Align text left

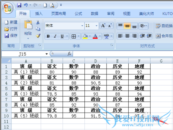pos(120,36)
